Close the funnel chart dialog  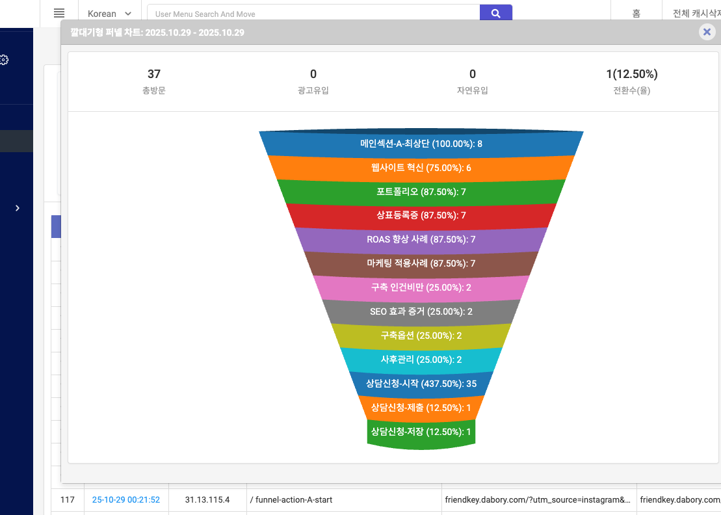(x=707, y=31)
